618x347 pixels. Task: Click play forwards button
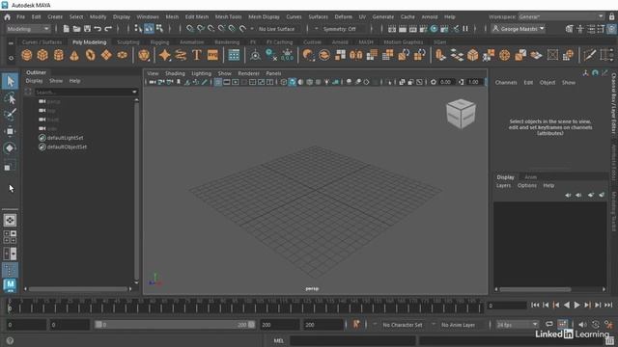577,305
